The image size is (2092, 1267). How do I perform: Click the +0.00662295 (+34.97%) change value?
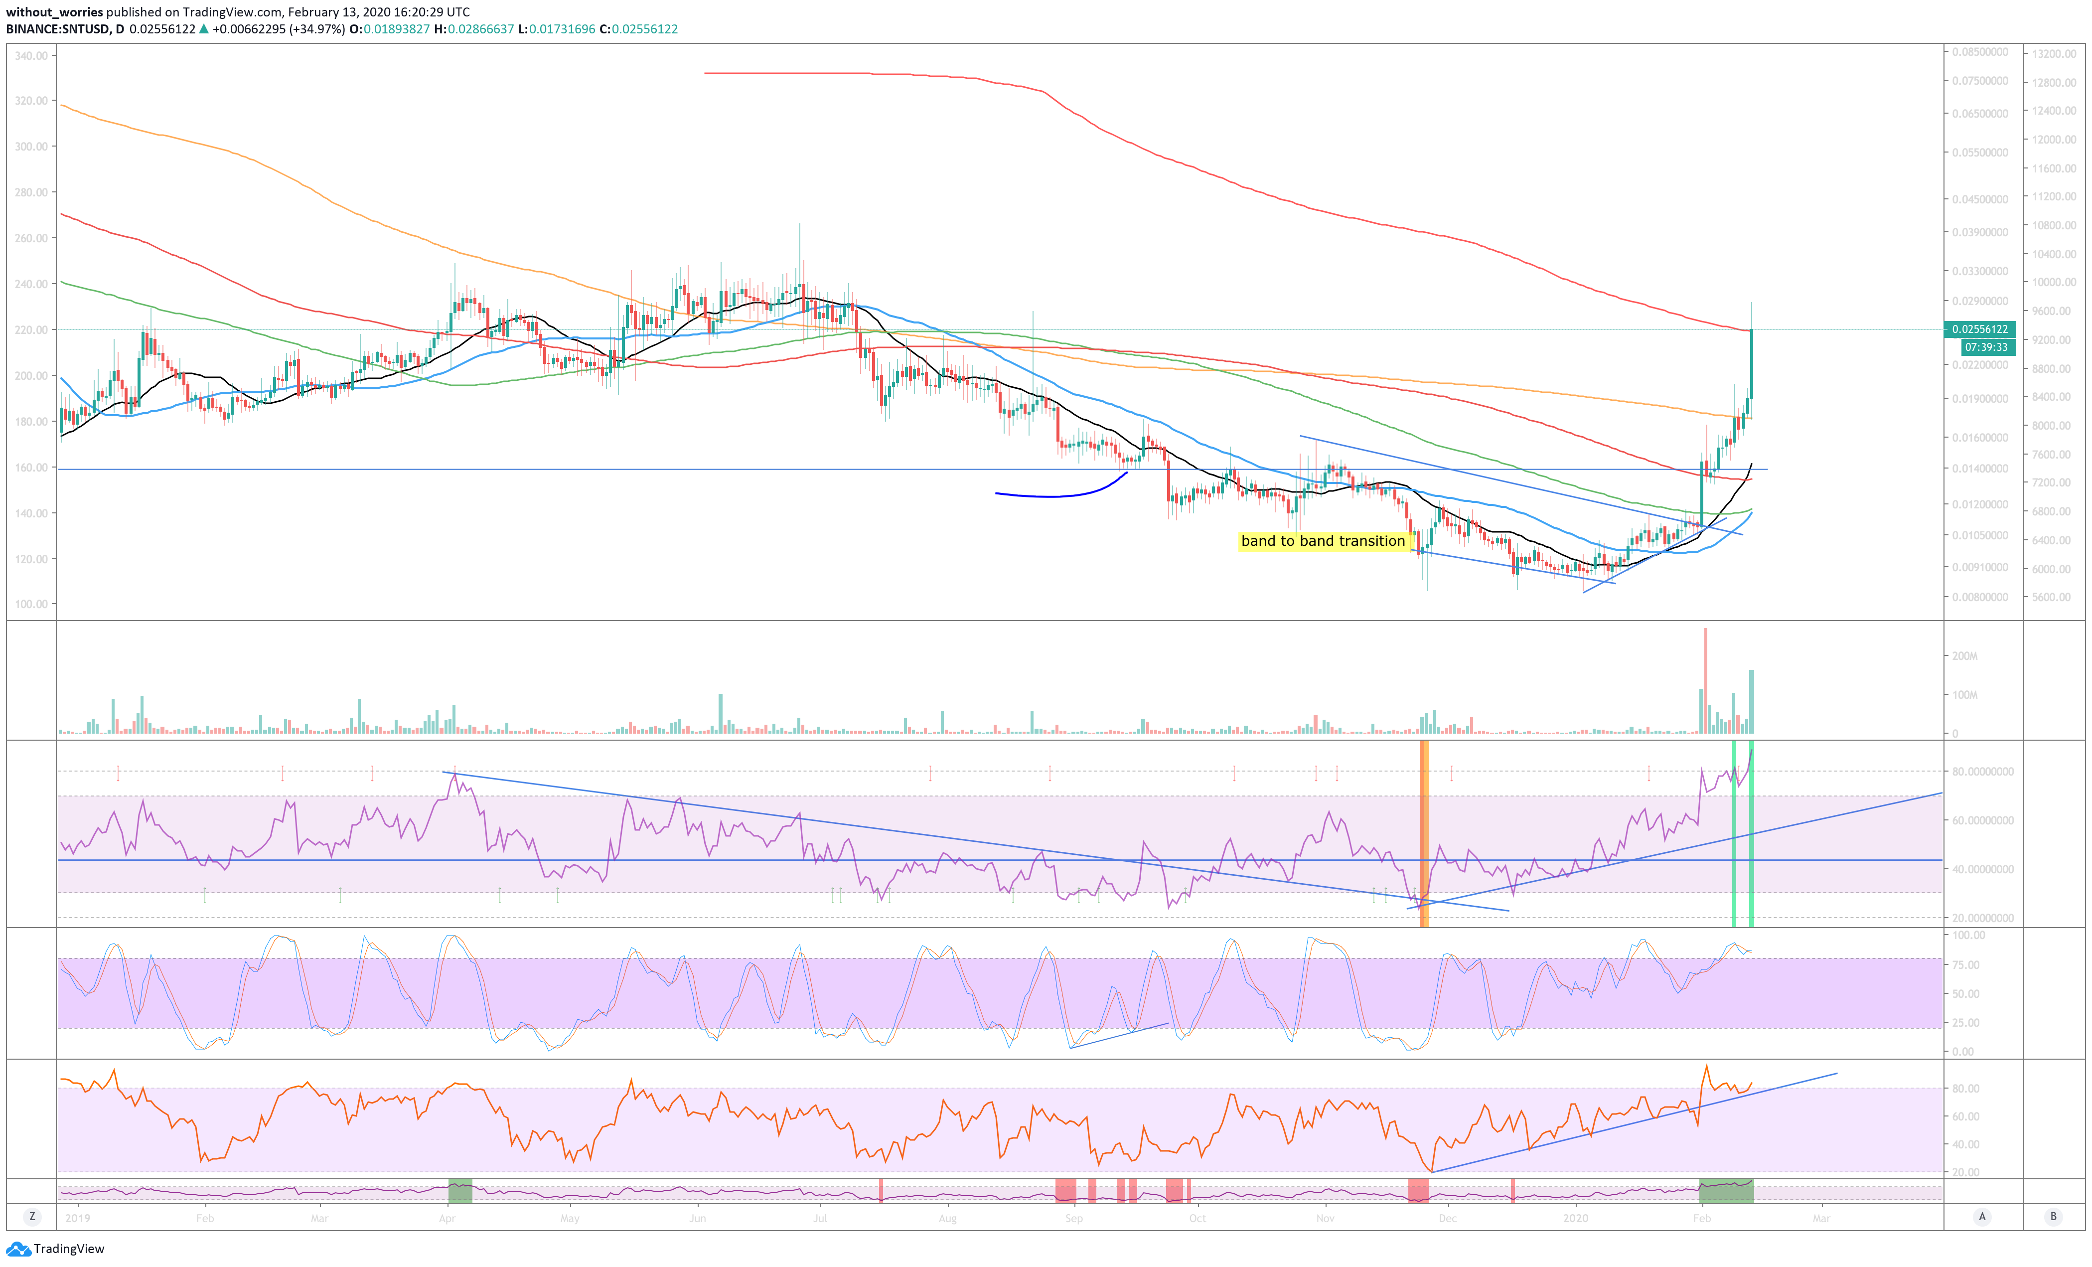[x=279, y=29]
